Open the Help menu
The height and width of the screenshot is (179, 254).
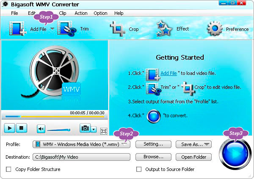coord(119,13)
